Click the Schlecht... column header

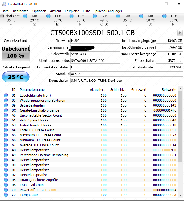118,90
